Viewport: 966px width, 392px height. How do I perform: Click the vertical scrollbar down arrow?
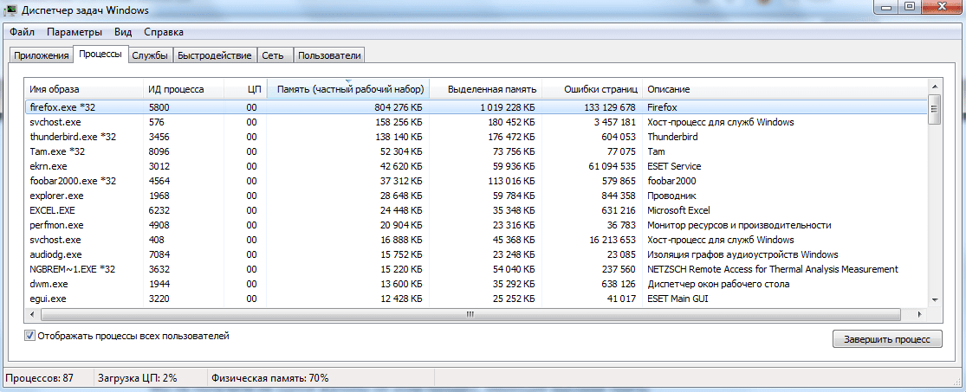click(934, 298)
